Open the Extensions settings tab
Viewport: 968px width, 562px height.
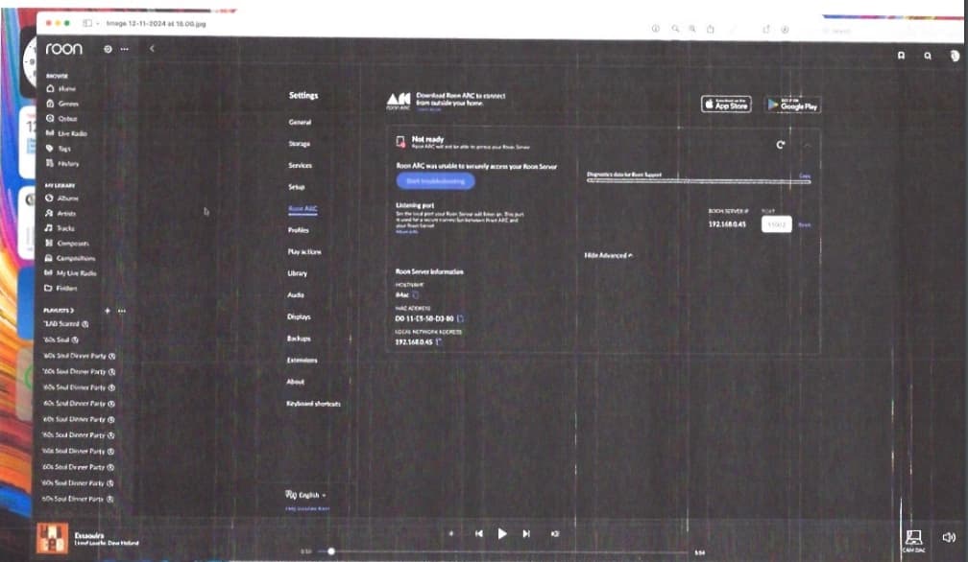302,360
